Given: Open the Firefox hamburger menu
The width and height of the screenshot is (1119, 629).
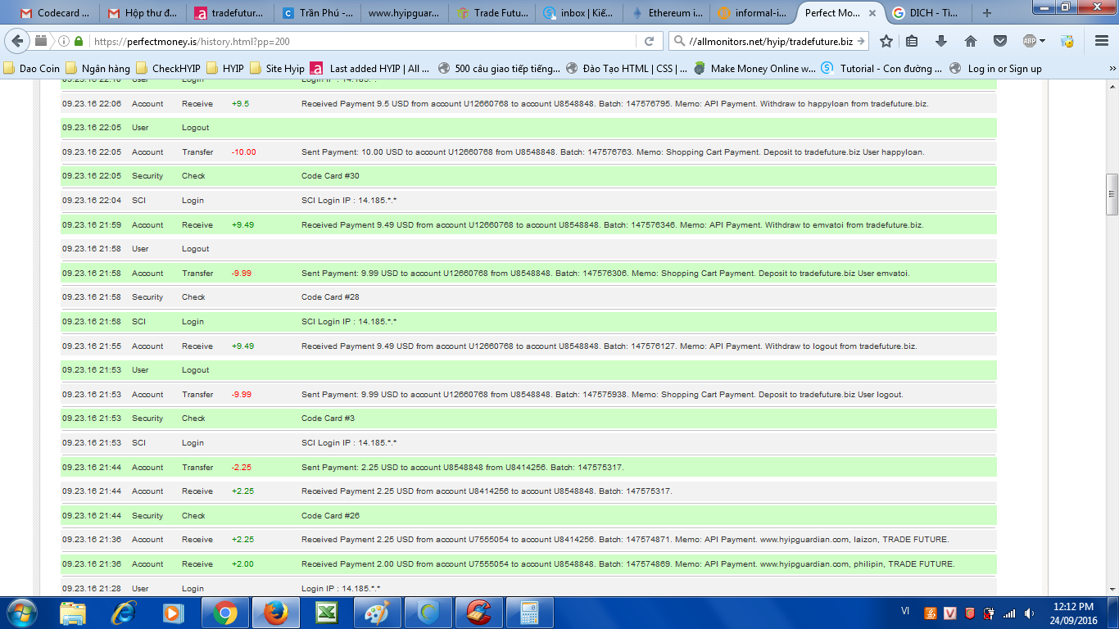Looking at the screenshot, I should click(x=1102, y=41).
